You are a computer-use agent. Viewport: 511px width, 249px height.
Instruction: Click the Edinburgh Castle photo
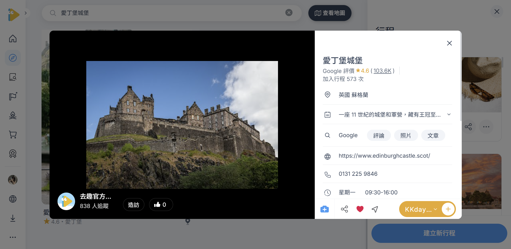point(182,125)
